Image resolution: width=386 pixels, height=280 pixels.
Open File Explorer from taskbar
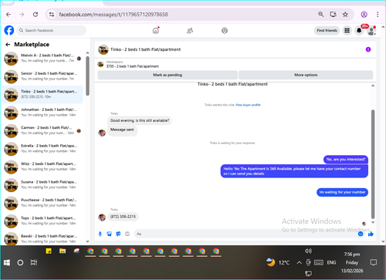[x=63, y=251]
